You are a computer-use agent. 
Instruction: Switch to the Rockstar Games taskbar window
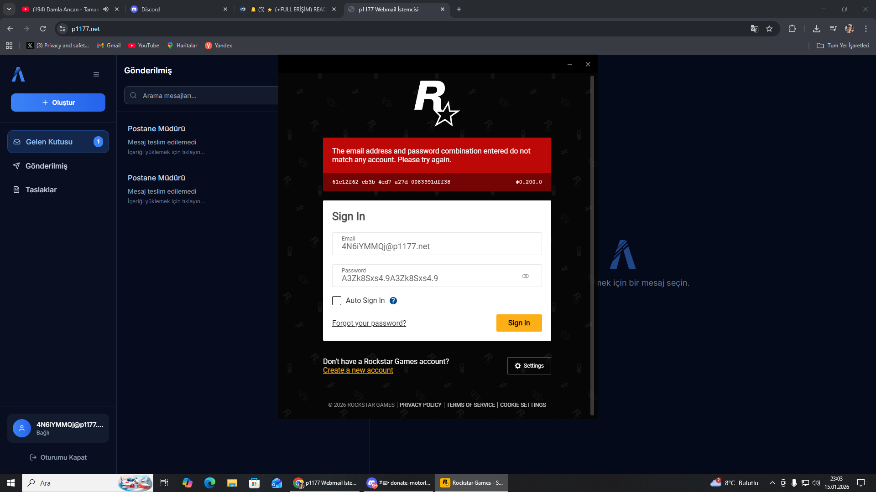point(472,483)
